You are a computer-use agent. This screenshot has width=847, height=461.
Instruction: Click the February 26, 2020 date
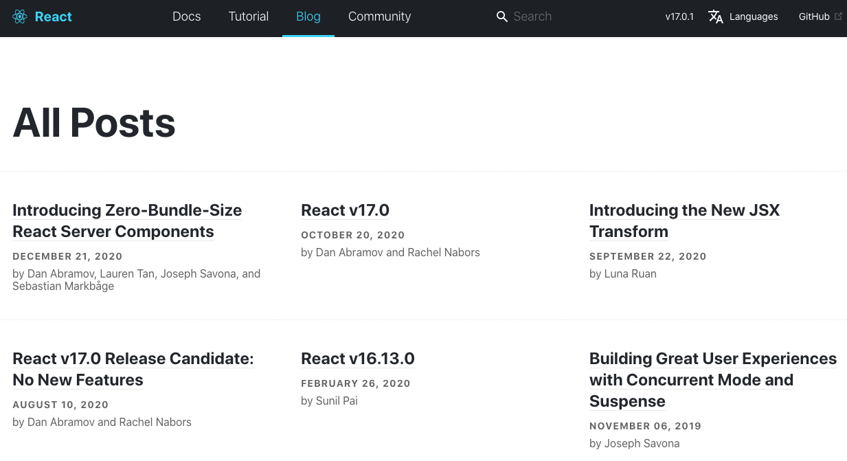[x=356, y=383]
